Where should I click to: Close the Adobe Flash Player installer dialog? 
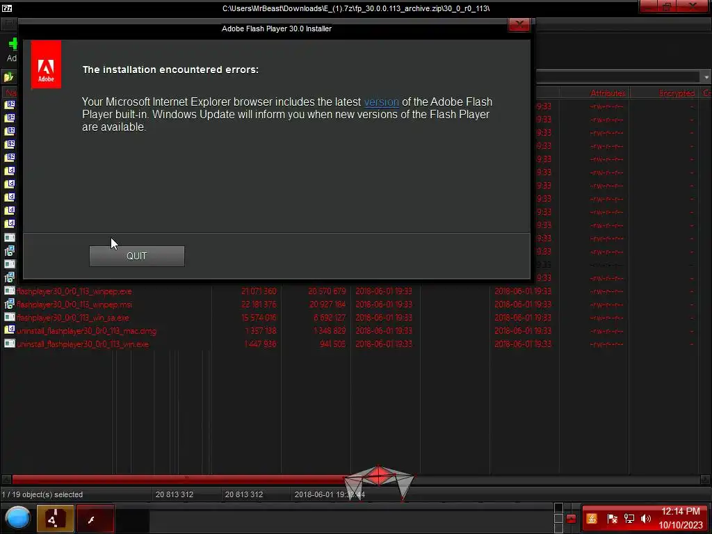[519, 24]
